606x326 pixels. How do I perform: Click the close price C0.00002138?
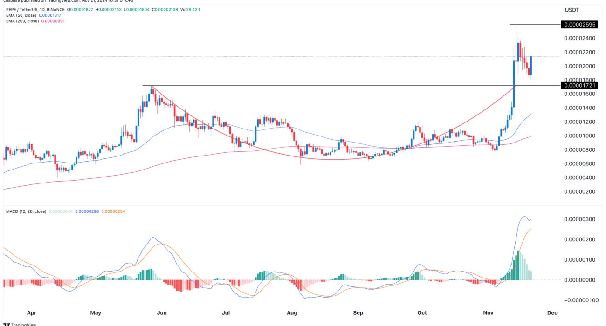point(165,9)
